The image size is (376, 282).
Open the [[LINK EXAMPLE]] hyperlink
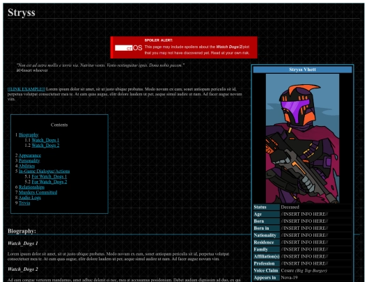tap(26, 89)
